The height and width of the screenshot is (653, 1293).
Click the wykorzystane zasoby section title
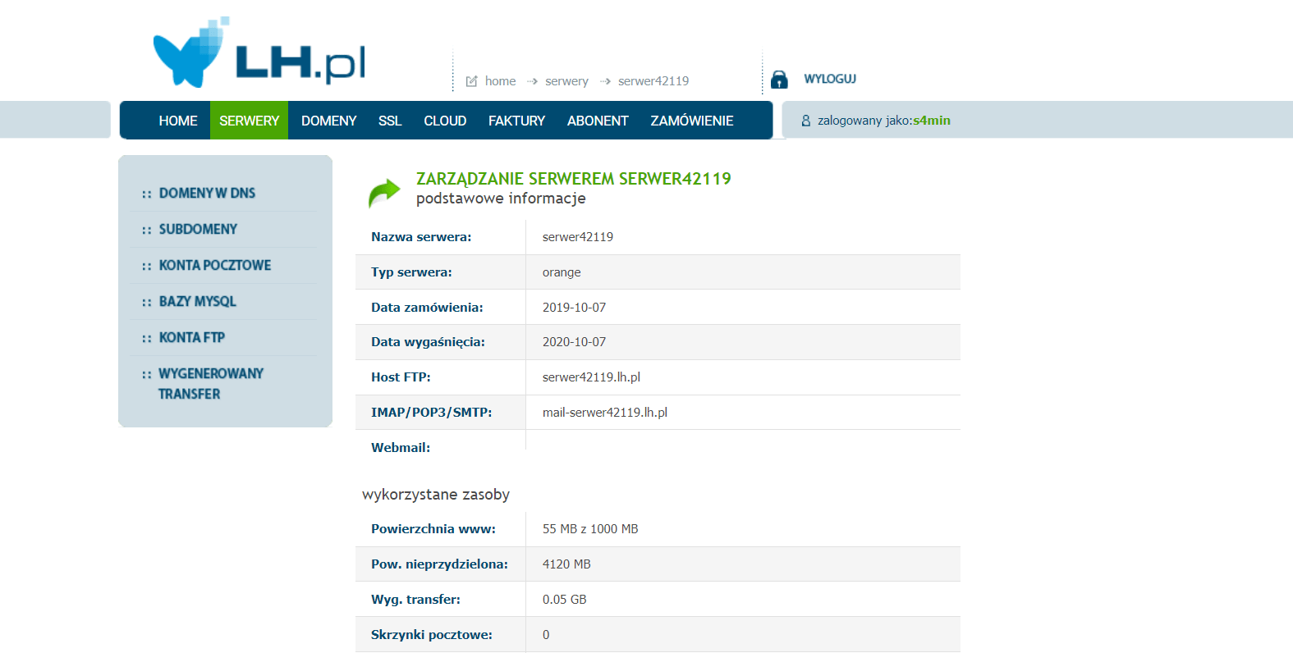click(x=436, y=495)
